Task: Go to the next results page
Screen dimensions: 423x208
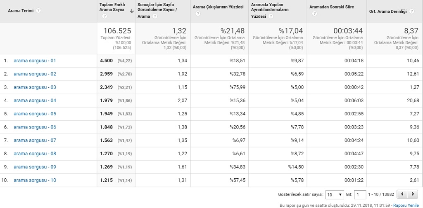Action: tap(413, 194)
